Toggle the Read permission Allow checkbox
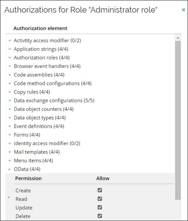This screenshot has height=221, width=188. click(100, 199)
